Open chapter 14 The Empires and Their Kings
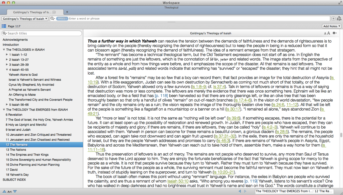Viewport: 343px width, 195px height. click(x=27, y=155)
